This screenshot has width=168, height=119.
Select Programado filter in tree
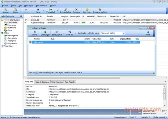point(12,44)
